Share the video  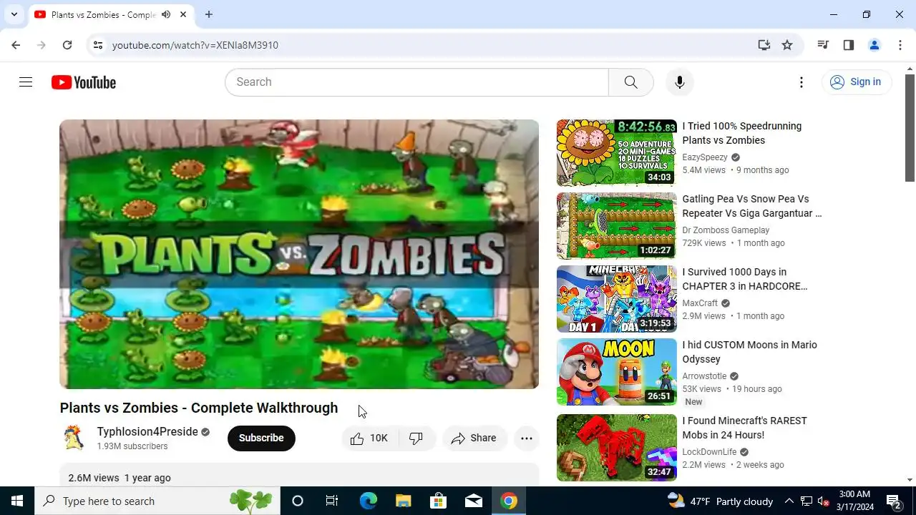[x=474, y=438]
